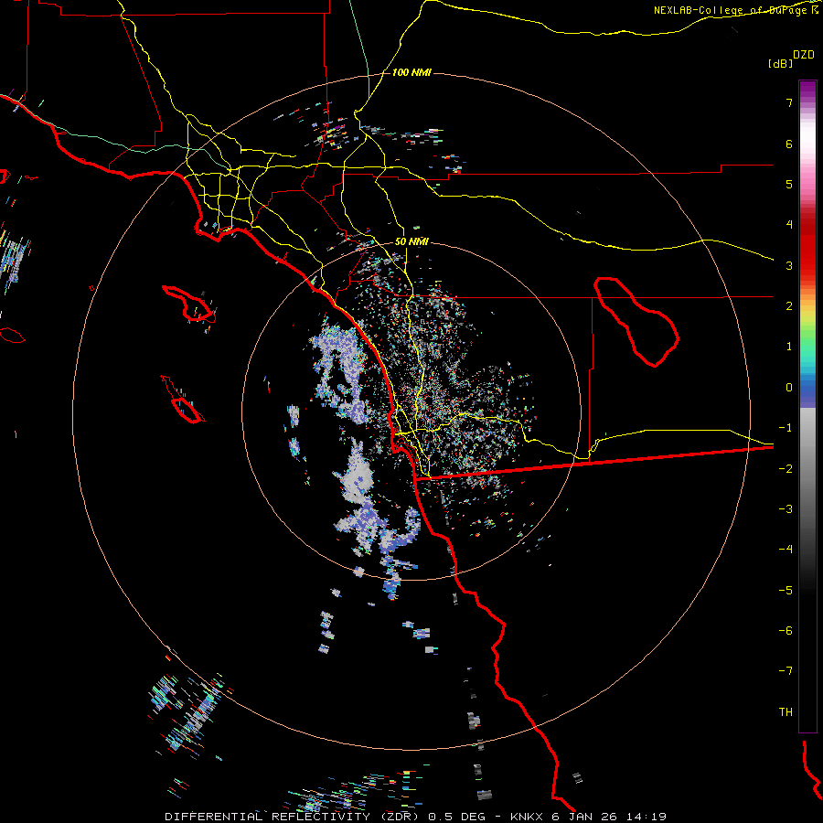Screen dimensions: 823x823
Task: Click the -7 value on the color scale
Action: [x=786, y=671]
